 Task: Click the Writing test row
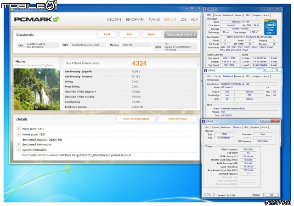click(x=130, y=81)
